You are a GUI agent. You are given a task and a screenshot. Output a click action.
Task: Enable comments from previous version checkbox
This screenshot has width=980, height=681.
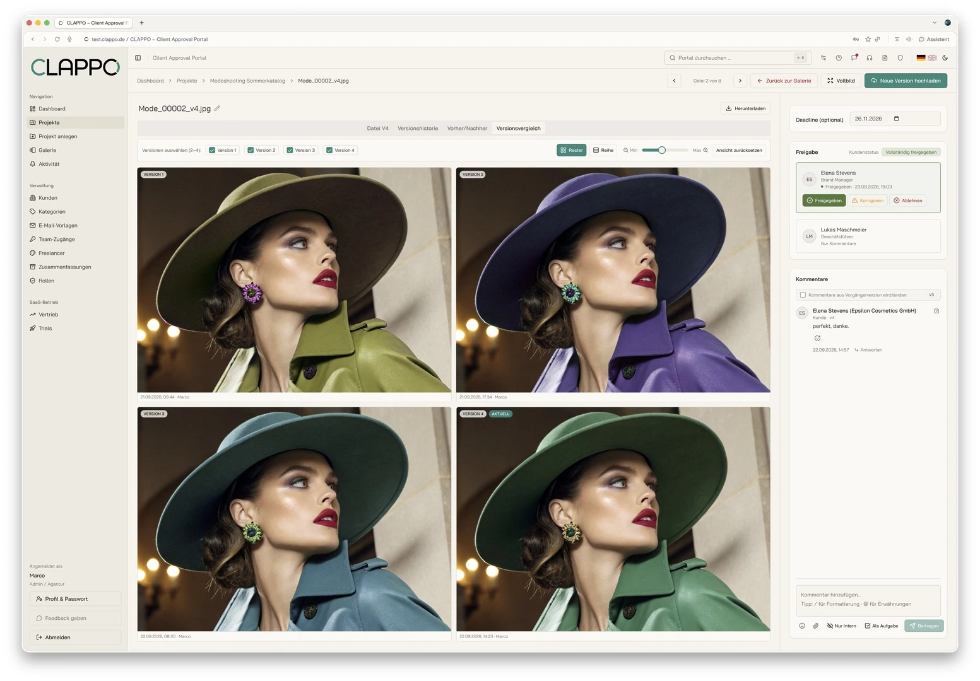803,295
